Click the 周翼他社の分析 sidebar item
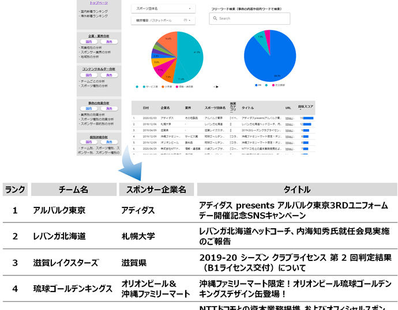The image size is (398, 310). (91, 48)
